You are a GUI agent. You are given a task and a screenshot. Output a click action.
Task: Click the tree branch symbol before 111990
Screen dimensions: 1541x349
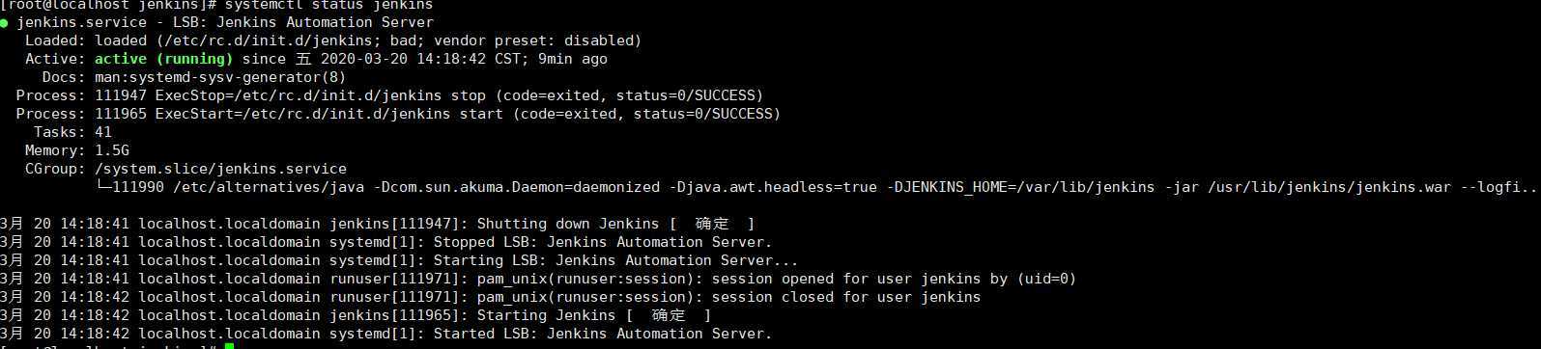tap(103, 187)
